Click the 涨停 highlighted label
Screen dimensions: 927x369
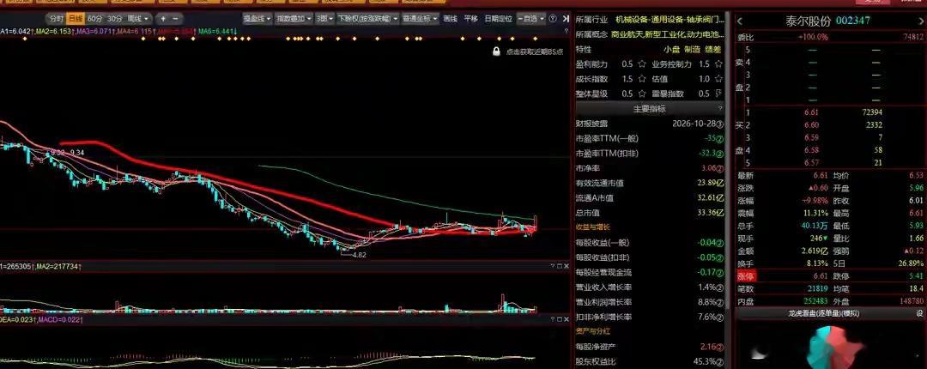click(x=746, y=276)
